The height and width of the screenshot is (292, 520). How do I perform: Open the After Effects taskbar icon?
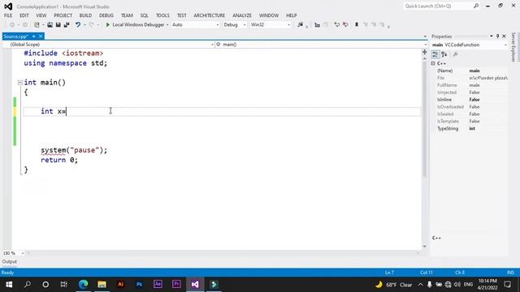158,285
